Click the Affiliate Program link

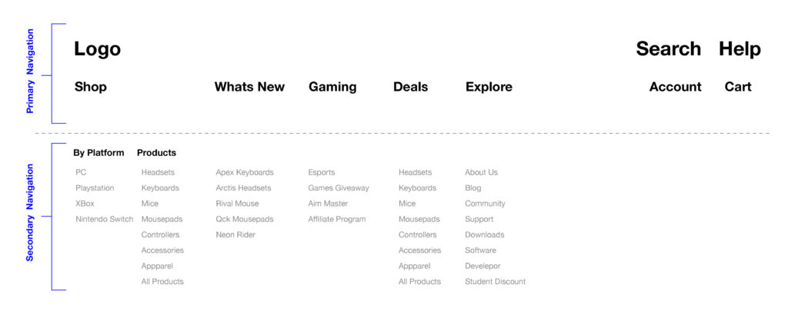[x=336, y=219]
